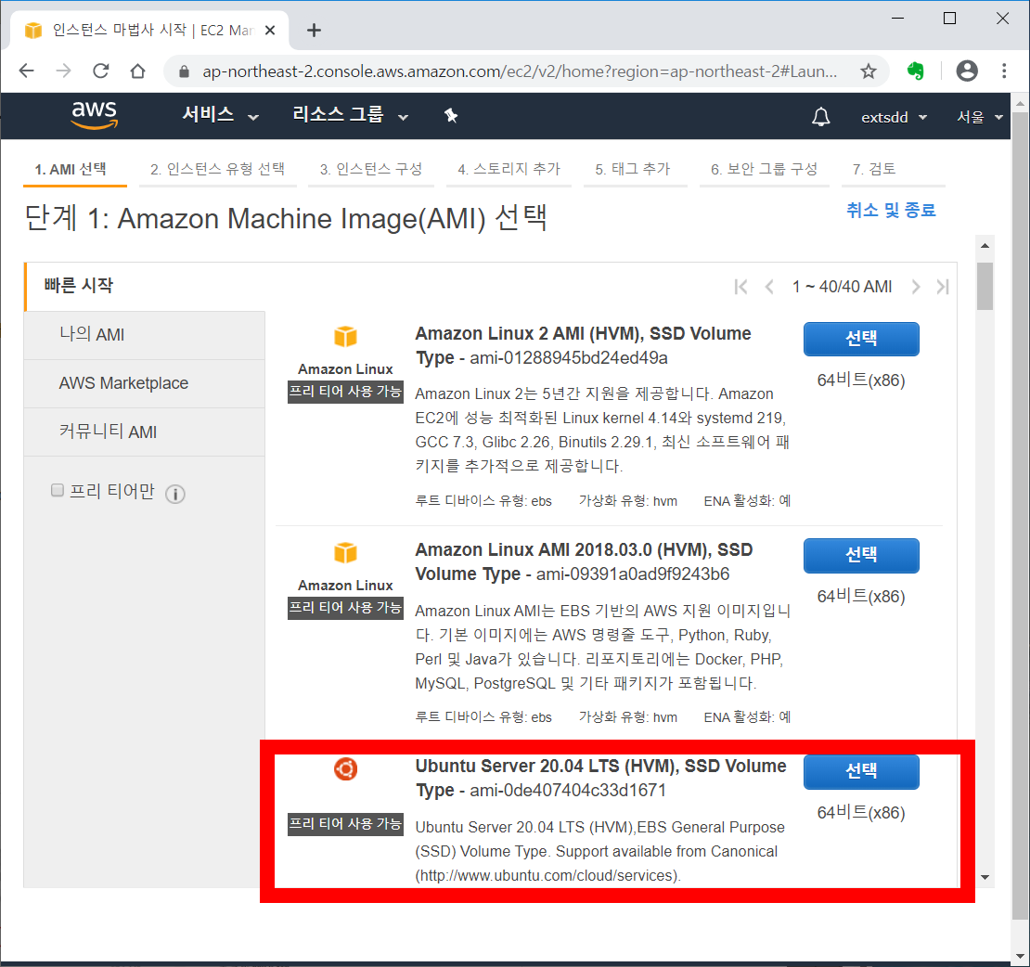Click the Amazon Linux 2018.03.0 AMI box icon

(x=345, y=552)
